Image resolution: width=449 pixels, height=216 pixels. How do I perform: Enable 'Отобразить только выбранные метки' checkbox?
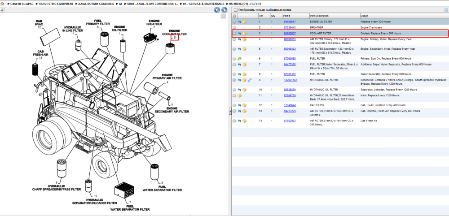236,10
